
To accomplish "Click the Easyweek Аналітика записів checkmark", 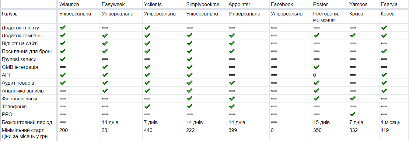I will [x=105, y=91].
